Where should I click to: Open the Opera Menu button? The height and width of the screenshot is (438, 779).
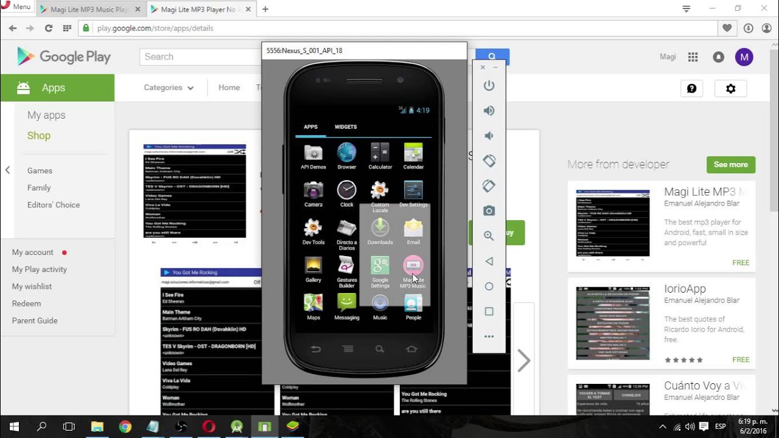click(x=16, y=7)
